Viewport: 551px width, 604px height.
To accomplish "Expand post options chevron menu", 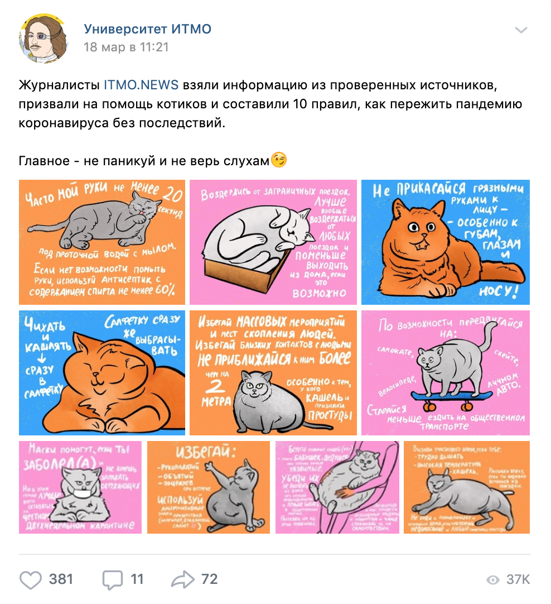I will click(521, 30).
